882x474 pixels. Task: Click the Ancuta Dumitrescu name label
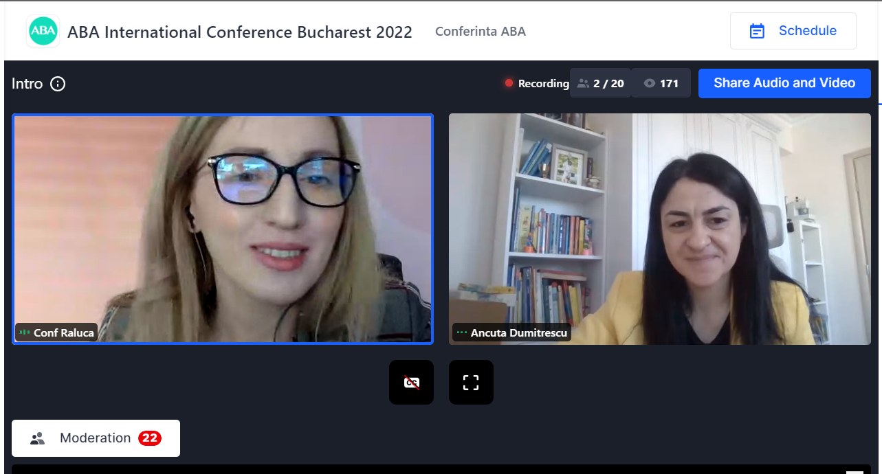pyautogui.click(x=519, y=332)
